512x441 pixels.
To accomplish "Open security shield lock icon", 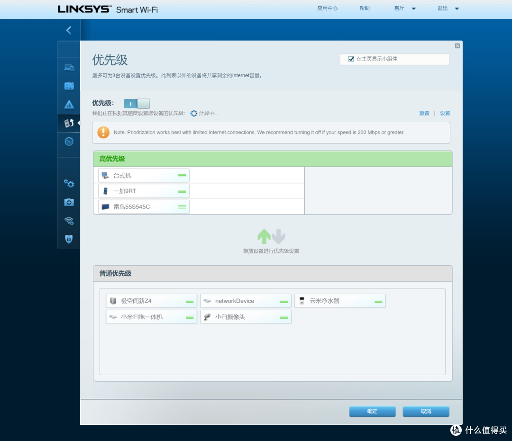I will point(69,239).
